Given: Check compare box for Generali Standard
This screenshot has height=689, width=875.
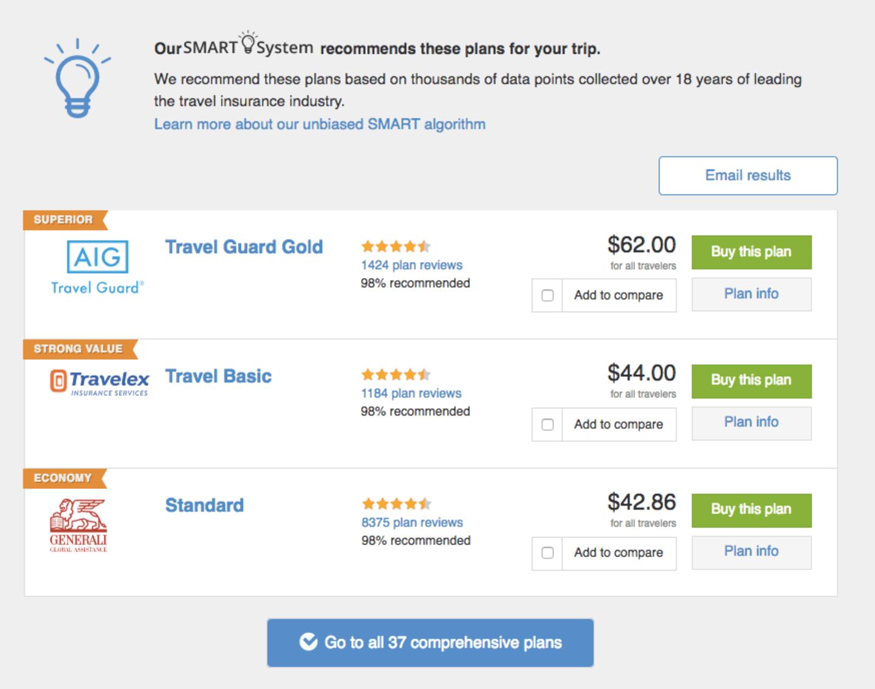Looking at the screenshot, I should click(547, 553).
